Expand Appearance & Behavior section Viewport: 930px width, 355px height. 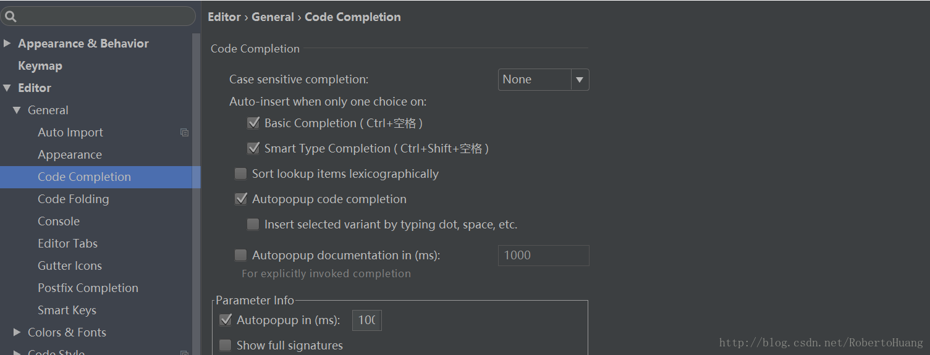(x=7, y=44)
